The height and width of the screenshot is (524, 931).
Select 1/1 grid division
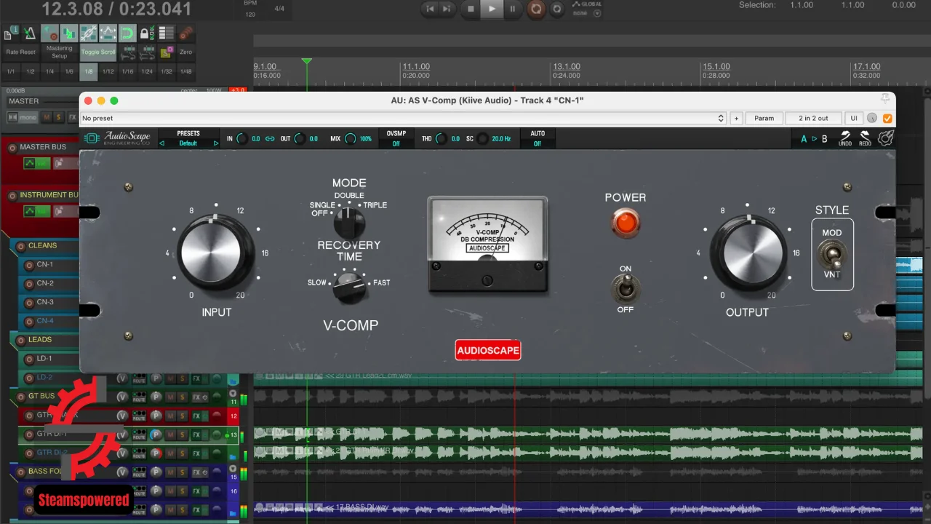tap(10, 71)
